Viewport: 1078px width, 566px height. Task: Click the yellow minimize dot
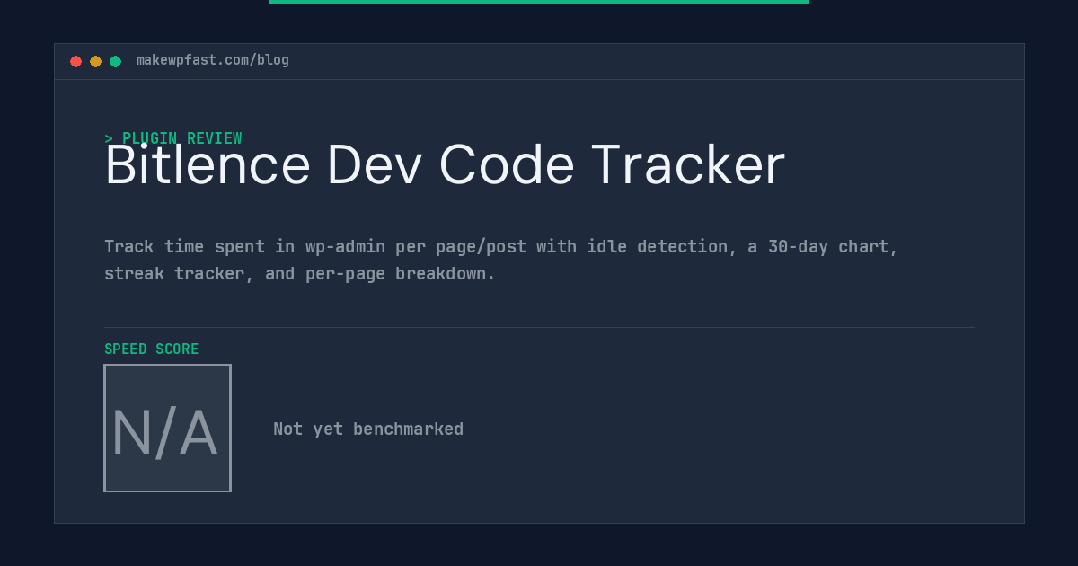95,61
